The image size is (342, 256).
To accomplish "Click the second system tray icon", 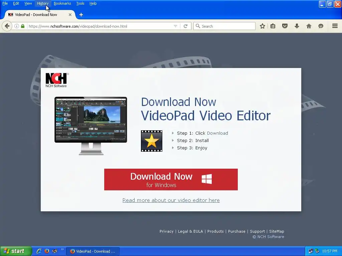I will tap(317, 251).
